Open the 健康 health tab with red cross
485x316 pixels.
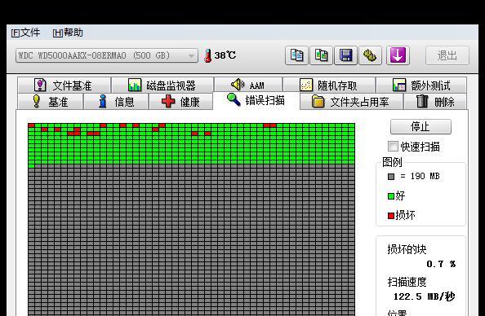point(180,102)
